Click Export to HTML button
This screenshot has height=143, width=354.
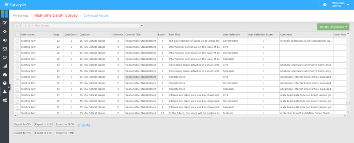coord(65,133)
